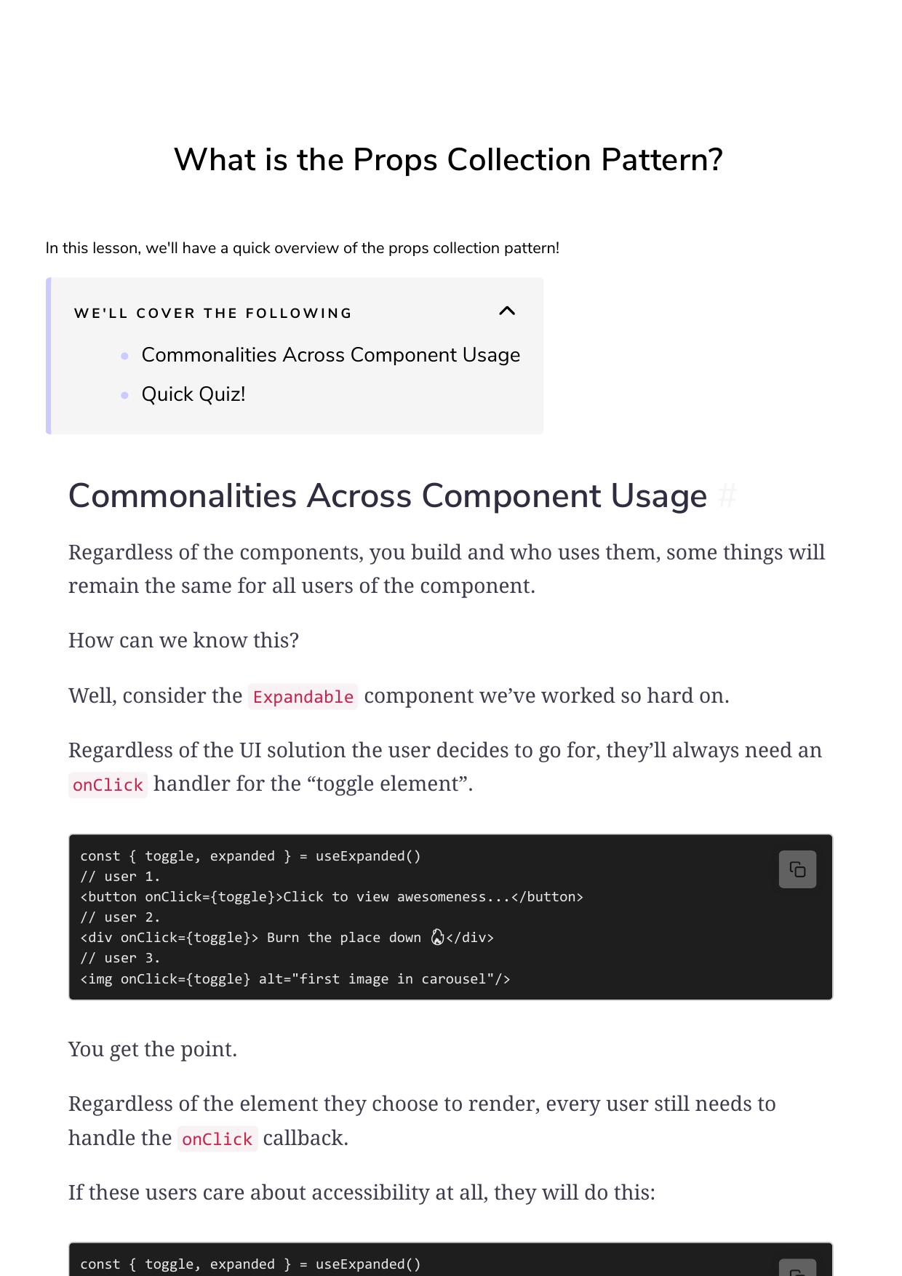Click the bullet beside the Commonalities outline item
Image resolution: width=902 pixels, height=1276 pixels.
pos(125,356)
